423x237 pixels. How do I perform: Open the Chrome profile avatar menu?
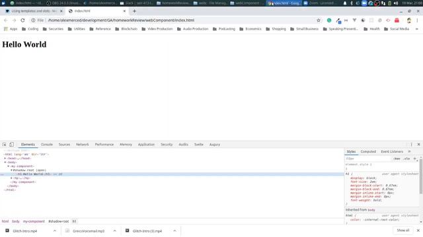point(409,20)
